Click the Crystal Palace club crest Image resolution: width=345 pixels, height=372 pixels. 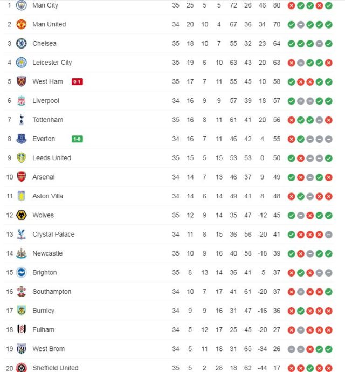(21, 235)
